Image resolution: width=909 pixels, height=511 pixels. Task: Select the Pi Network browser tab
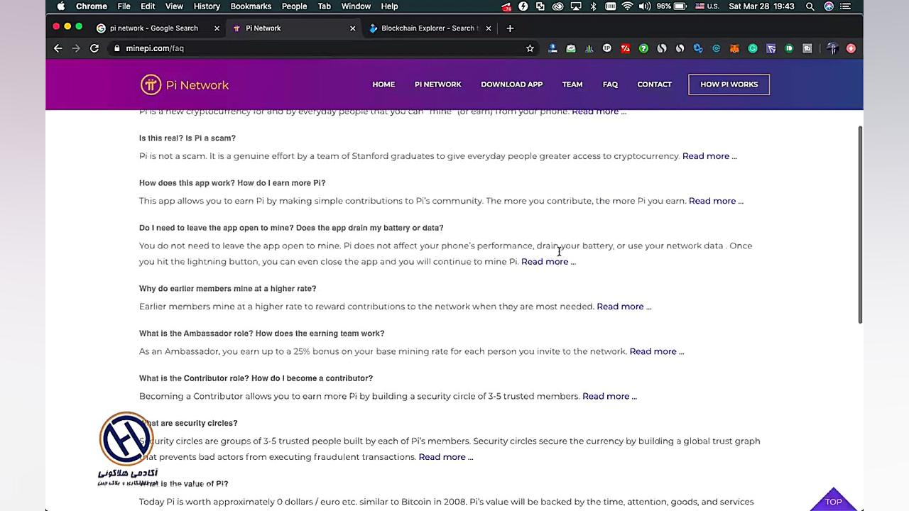tap(292, 28)
